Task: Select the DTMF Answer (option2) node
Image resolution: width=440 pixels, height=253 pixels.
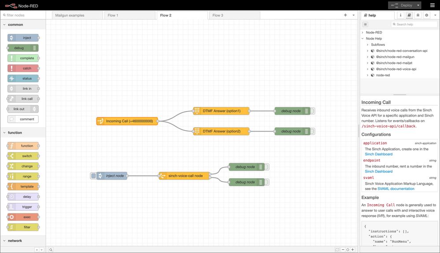Action: tap(221, 131)
